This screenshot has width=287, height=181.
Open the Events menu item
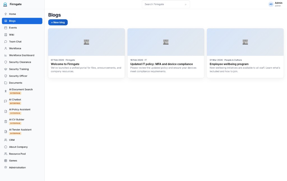[22, 28]
